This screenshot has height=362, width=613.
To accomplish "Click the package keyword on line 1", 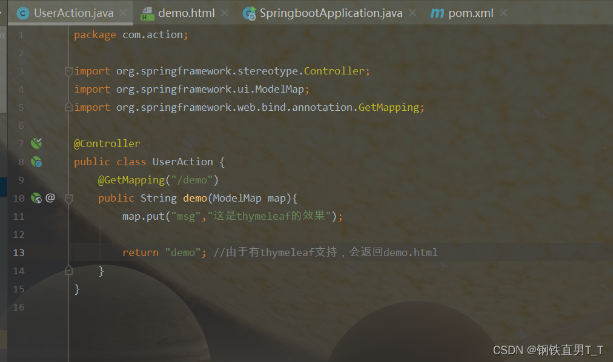I will (x=95, y=35).
